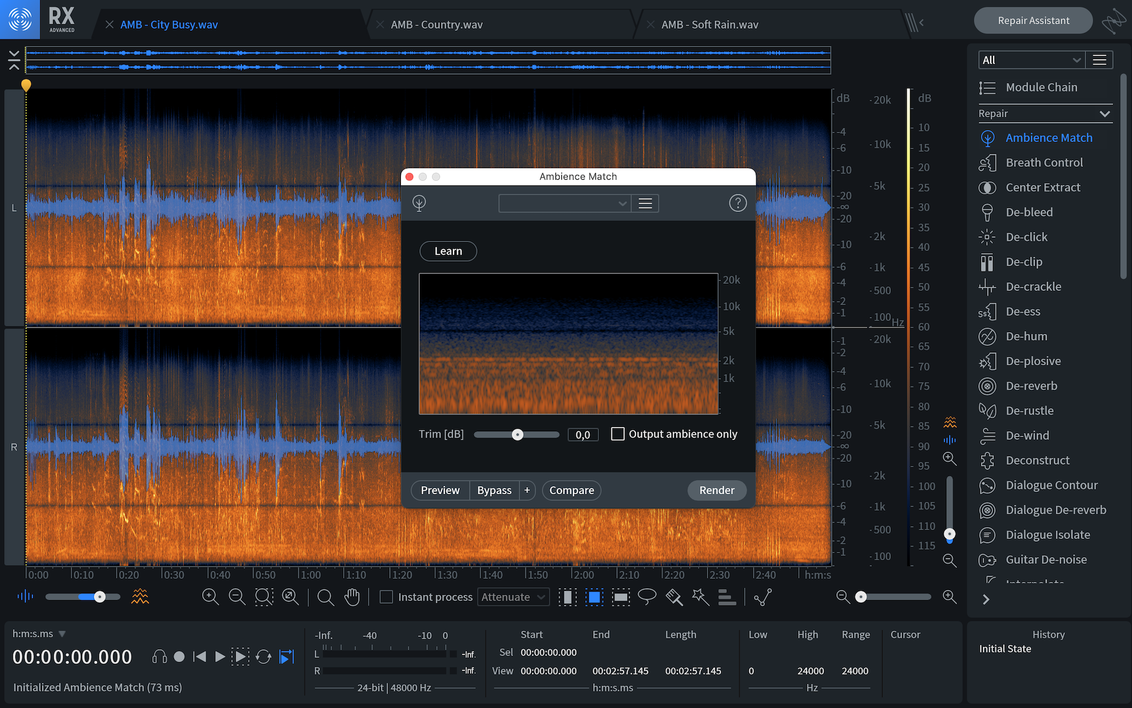Switch to AMB - Country.wav tab
1132x708 pixels.
436,25
